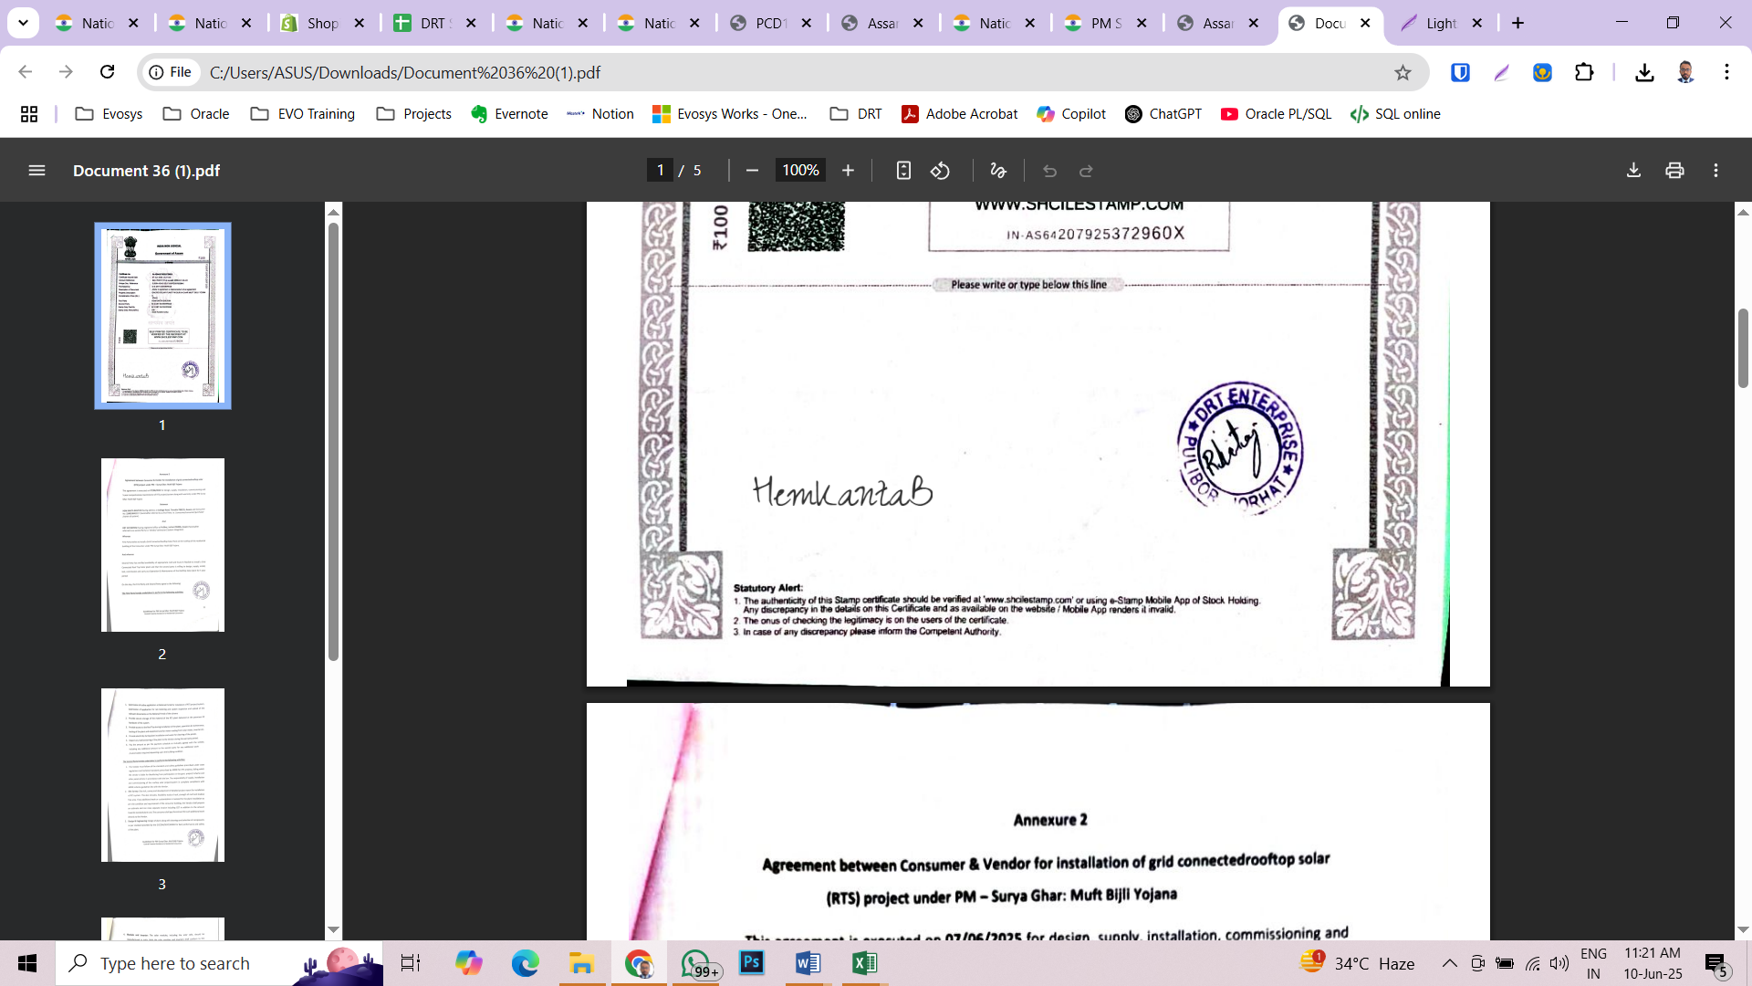Open Chrome downloads icon
The width and height of the screenshot is (1752, 986).
pos(1644,72)
